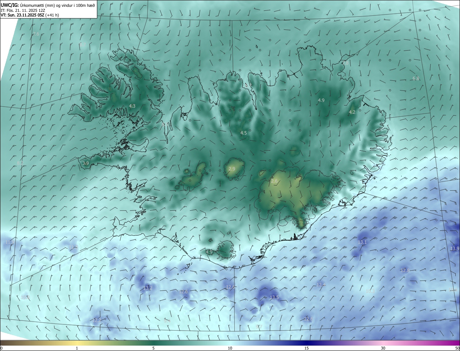
Task: Click the 10 tick label on the color scale
Action: click(x=230, y=348)
